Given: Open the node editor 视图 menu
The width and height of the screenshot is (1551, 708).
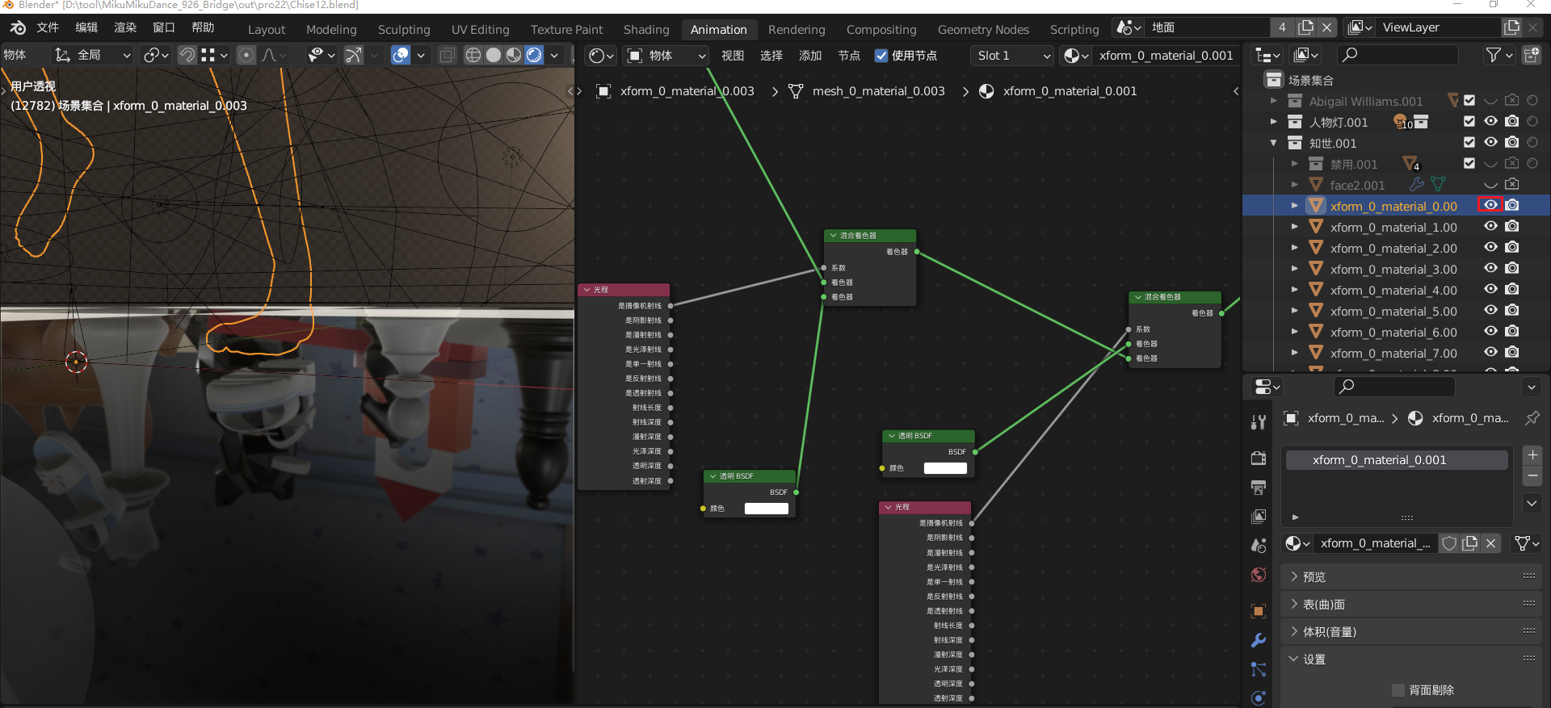Looking at the screenshot, I should (x=733, y=56).
